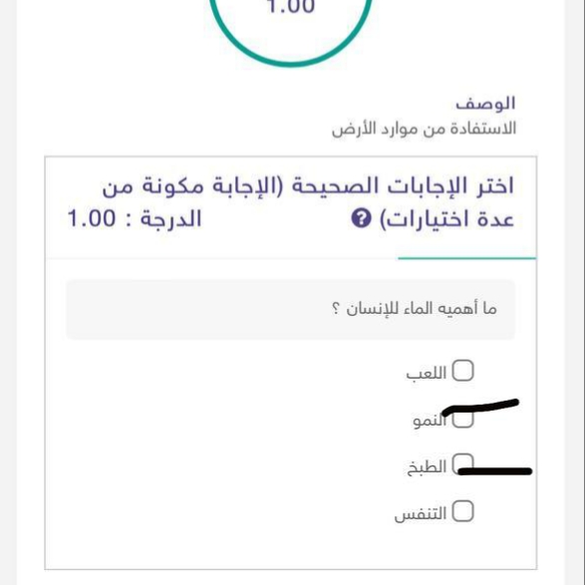Select the الطبخ checkbox
This screenshot has height=585, width=585.
point(462,464)
